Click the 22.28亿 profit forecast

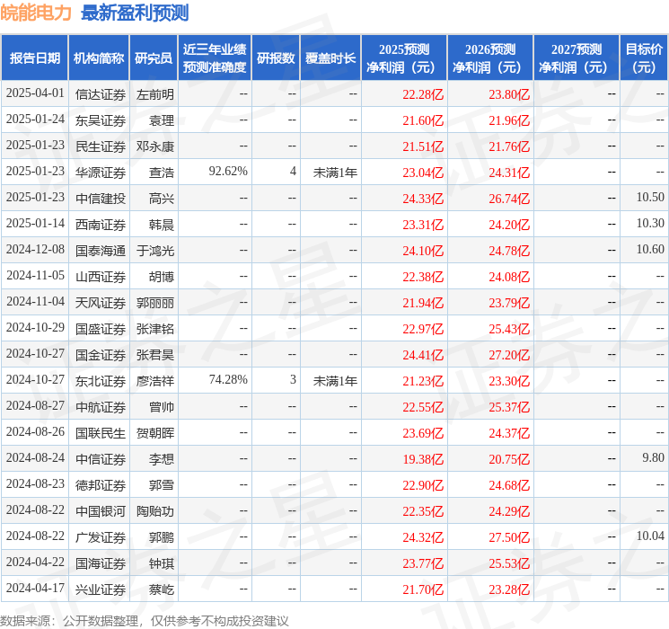point(423,94)
